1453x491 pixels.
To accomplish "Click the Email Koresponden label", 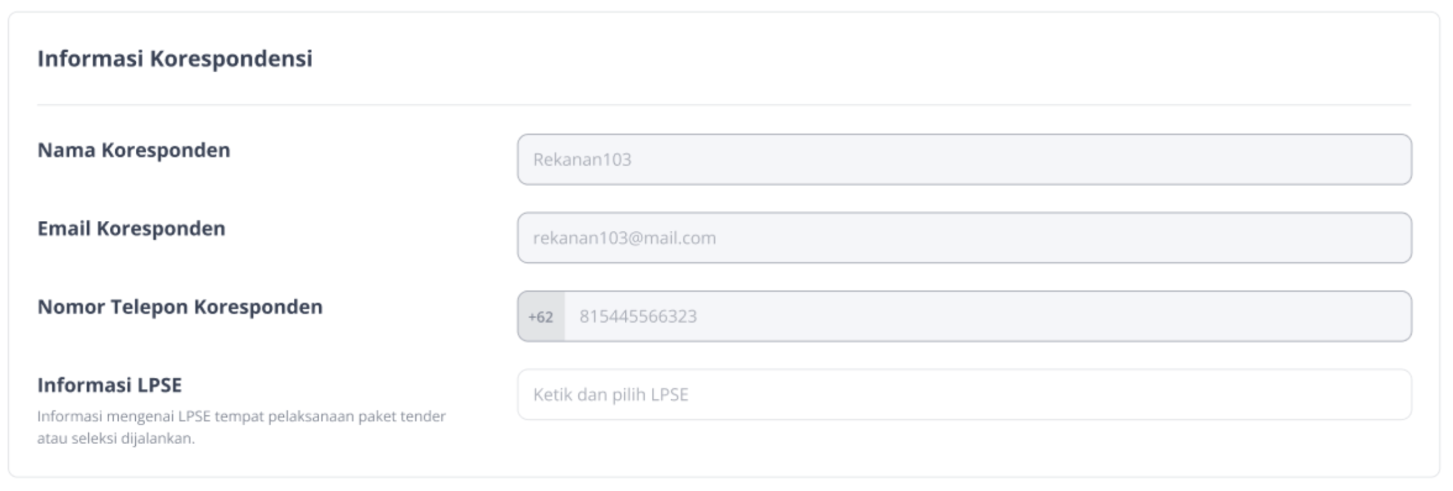I will [132, 228].
